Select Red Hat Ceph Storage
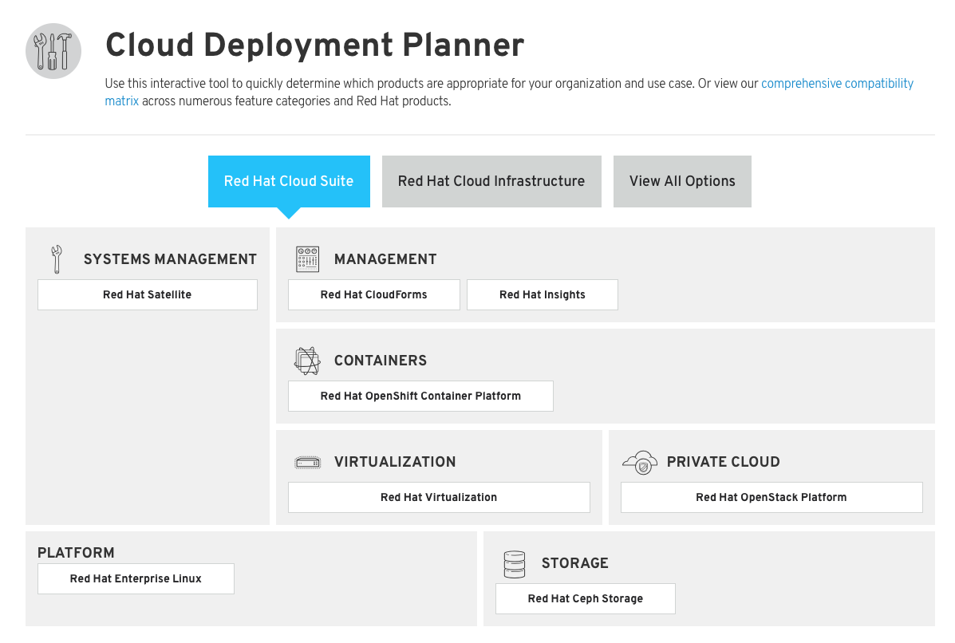The height and width of the screenshot is (643, 955). pyautogui.click(x=585, y=598)
